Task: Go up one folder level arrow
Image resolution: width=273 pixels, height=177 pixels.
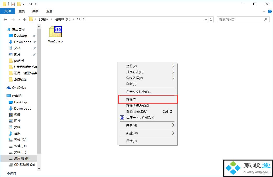Action: pos(25,20)
